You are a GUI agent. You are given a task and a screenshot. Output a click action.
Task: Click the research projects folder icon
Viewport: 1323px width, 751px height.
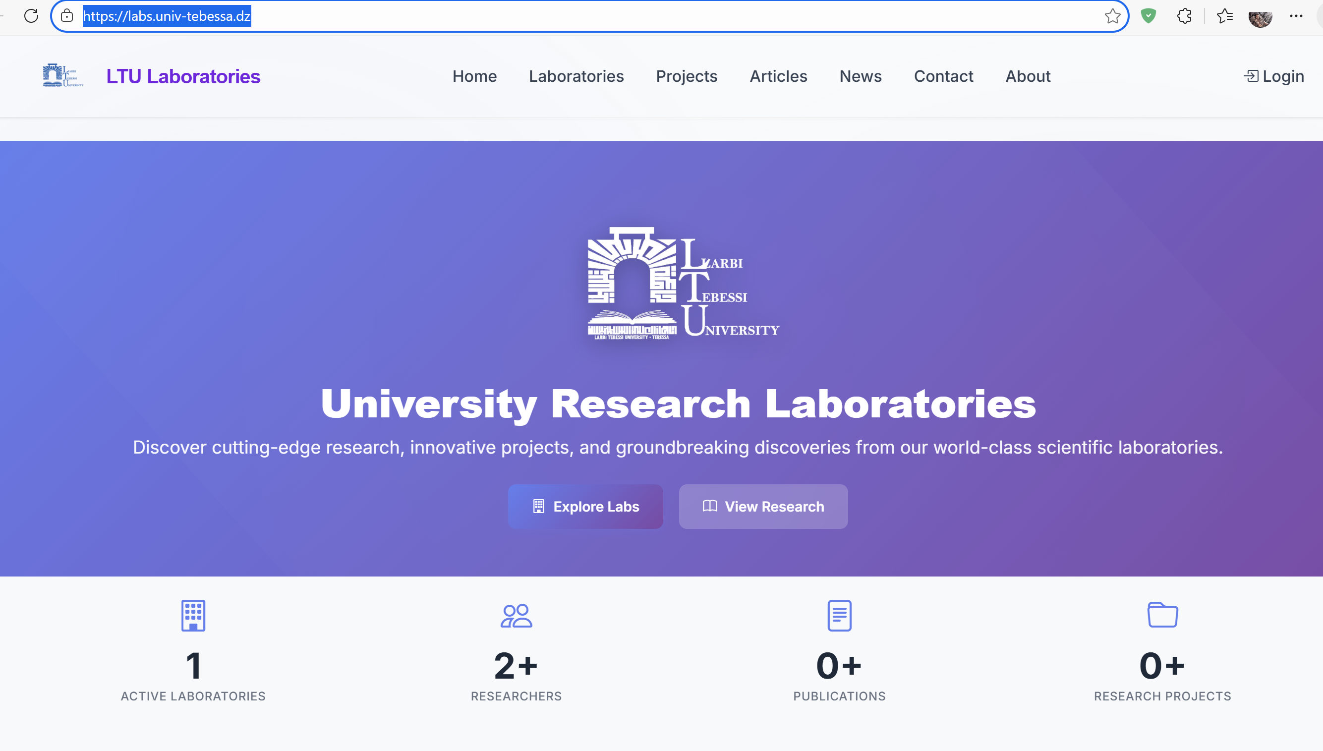coord(1161,615)
